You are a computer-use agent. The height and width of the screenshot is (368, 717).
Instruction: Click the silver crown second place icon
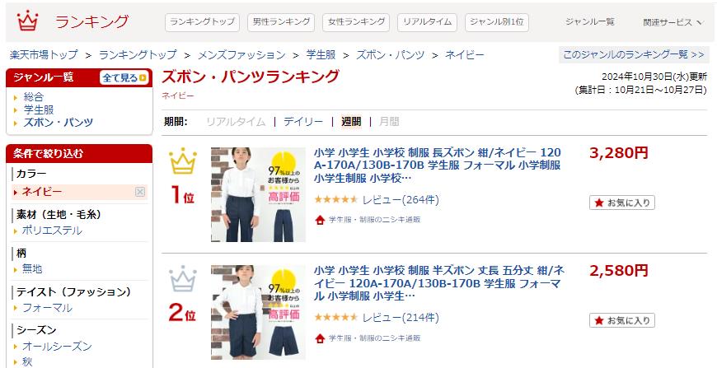click(183, 279)
